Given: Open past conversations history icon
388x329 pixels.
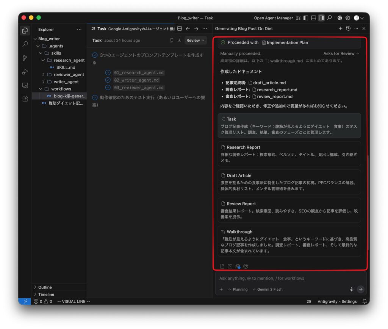Looking at the screenshot, I should 348,28.
